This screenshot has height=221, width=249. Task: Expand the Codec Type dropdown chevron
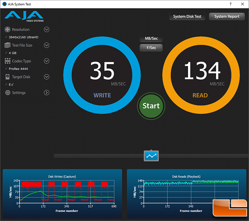46,61
